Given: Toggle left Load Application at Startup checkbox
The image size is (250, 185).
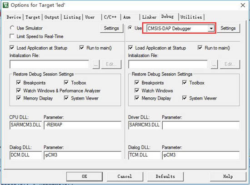Looking at the screenshot, I should [x=12, y=48].
